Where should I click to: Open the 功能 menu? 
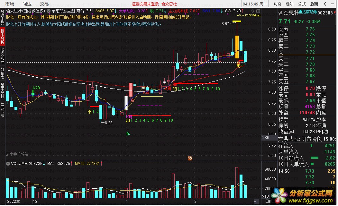click(277, 4)
